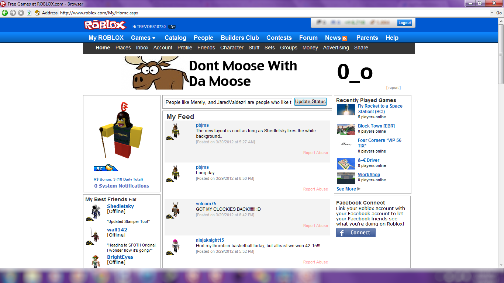Click the See More arrow icon
This screenshot has height=283, width=504.
point(359,189)
